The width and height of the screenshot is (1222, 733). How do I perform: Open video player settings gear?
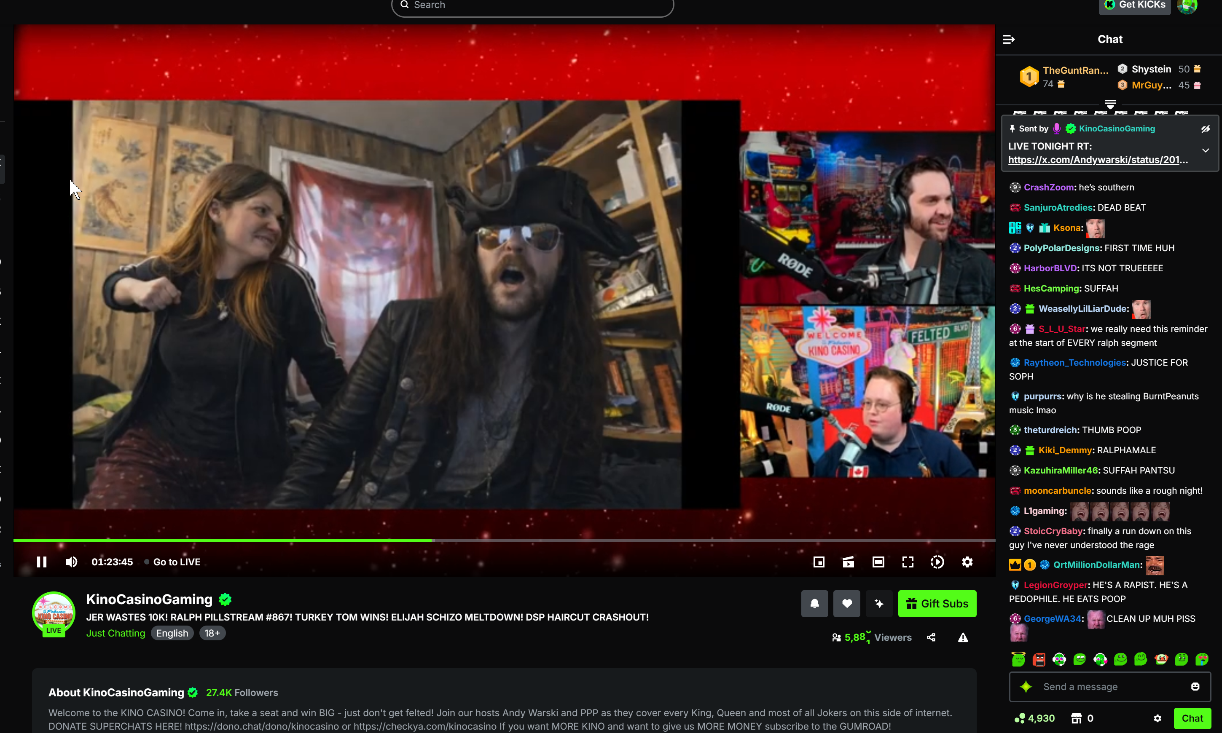pyautogui.click(x=967, y=562)
